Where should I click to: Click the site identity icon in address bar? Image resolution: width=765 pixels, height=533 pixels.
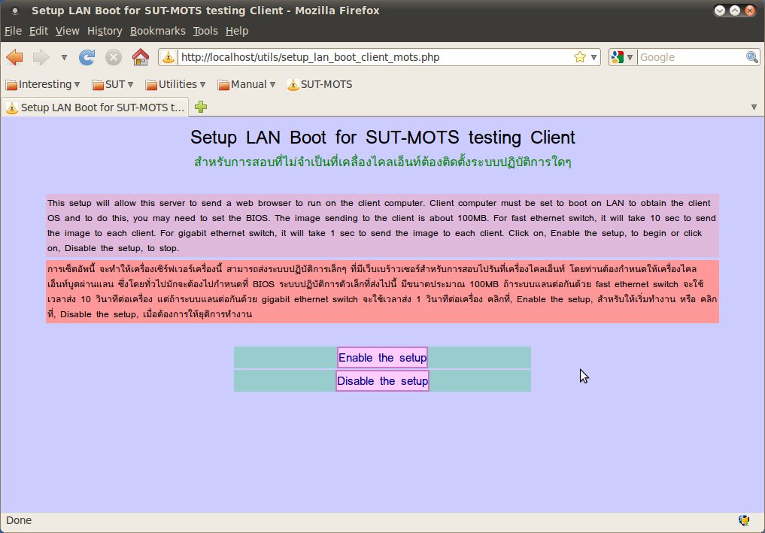pyautogui.click(x=168, y=57)
